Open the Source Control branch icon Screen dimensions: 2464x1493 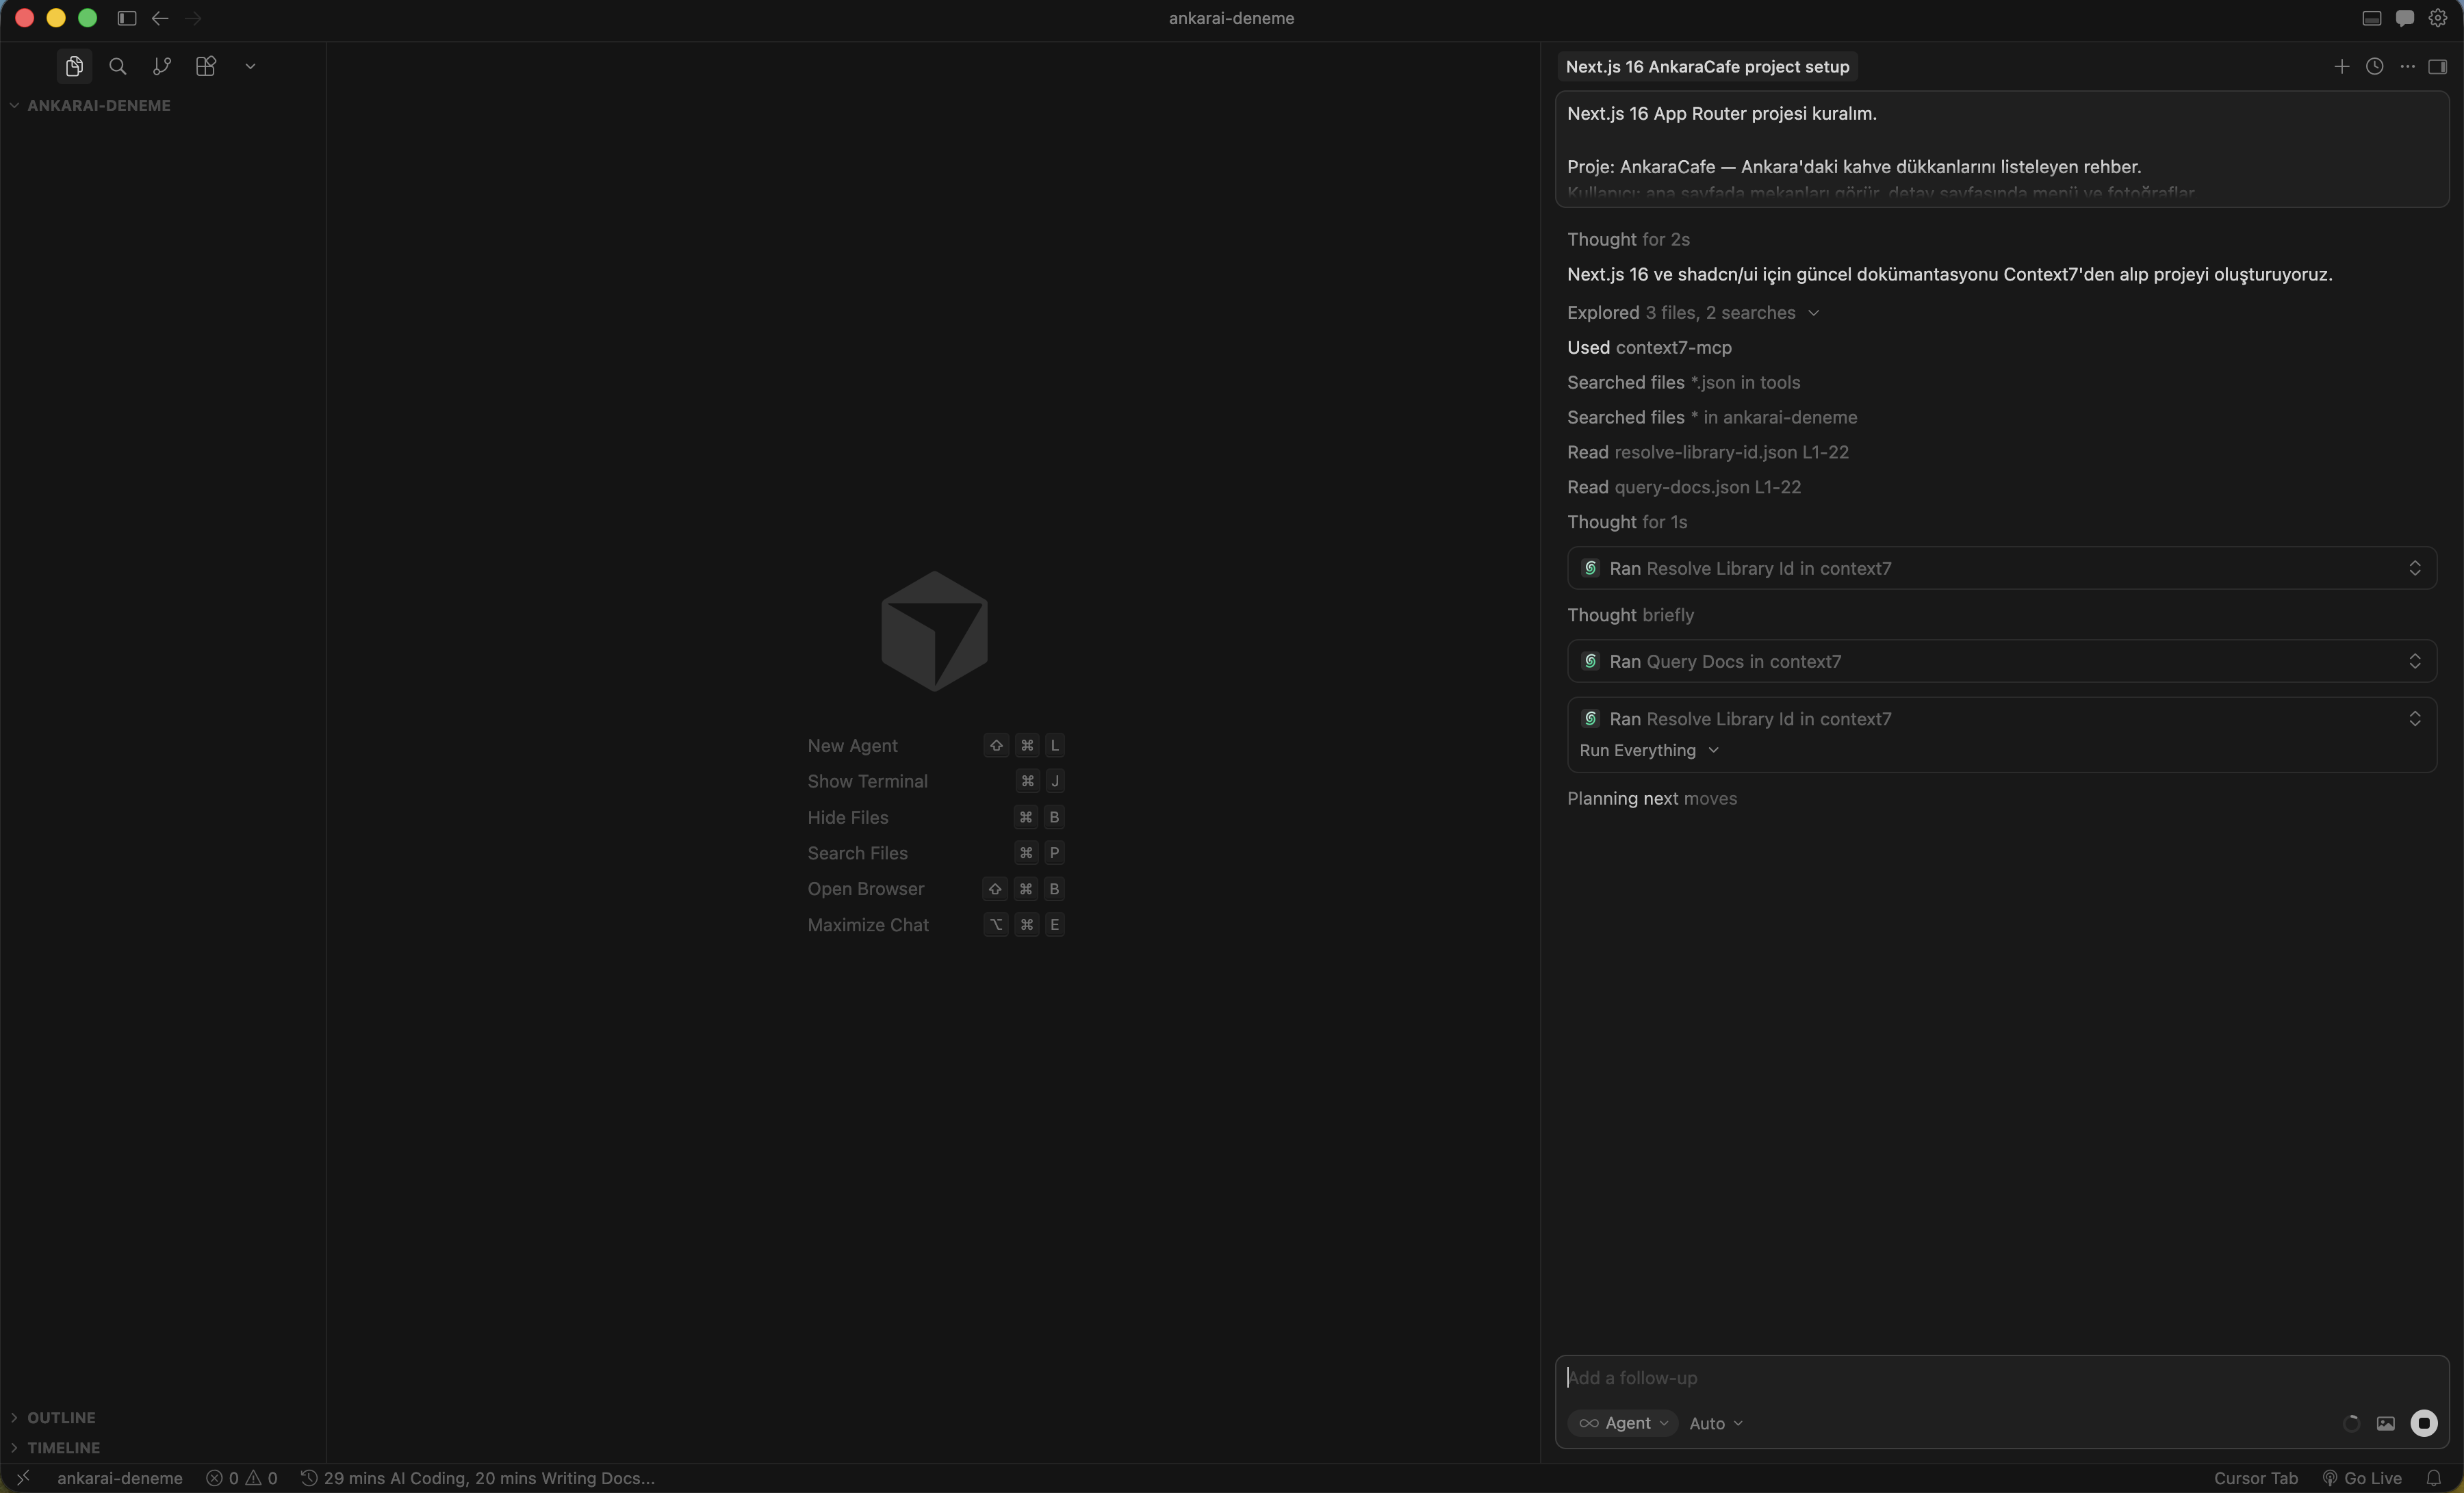click(161, 66)
